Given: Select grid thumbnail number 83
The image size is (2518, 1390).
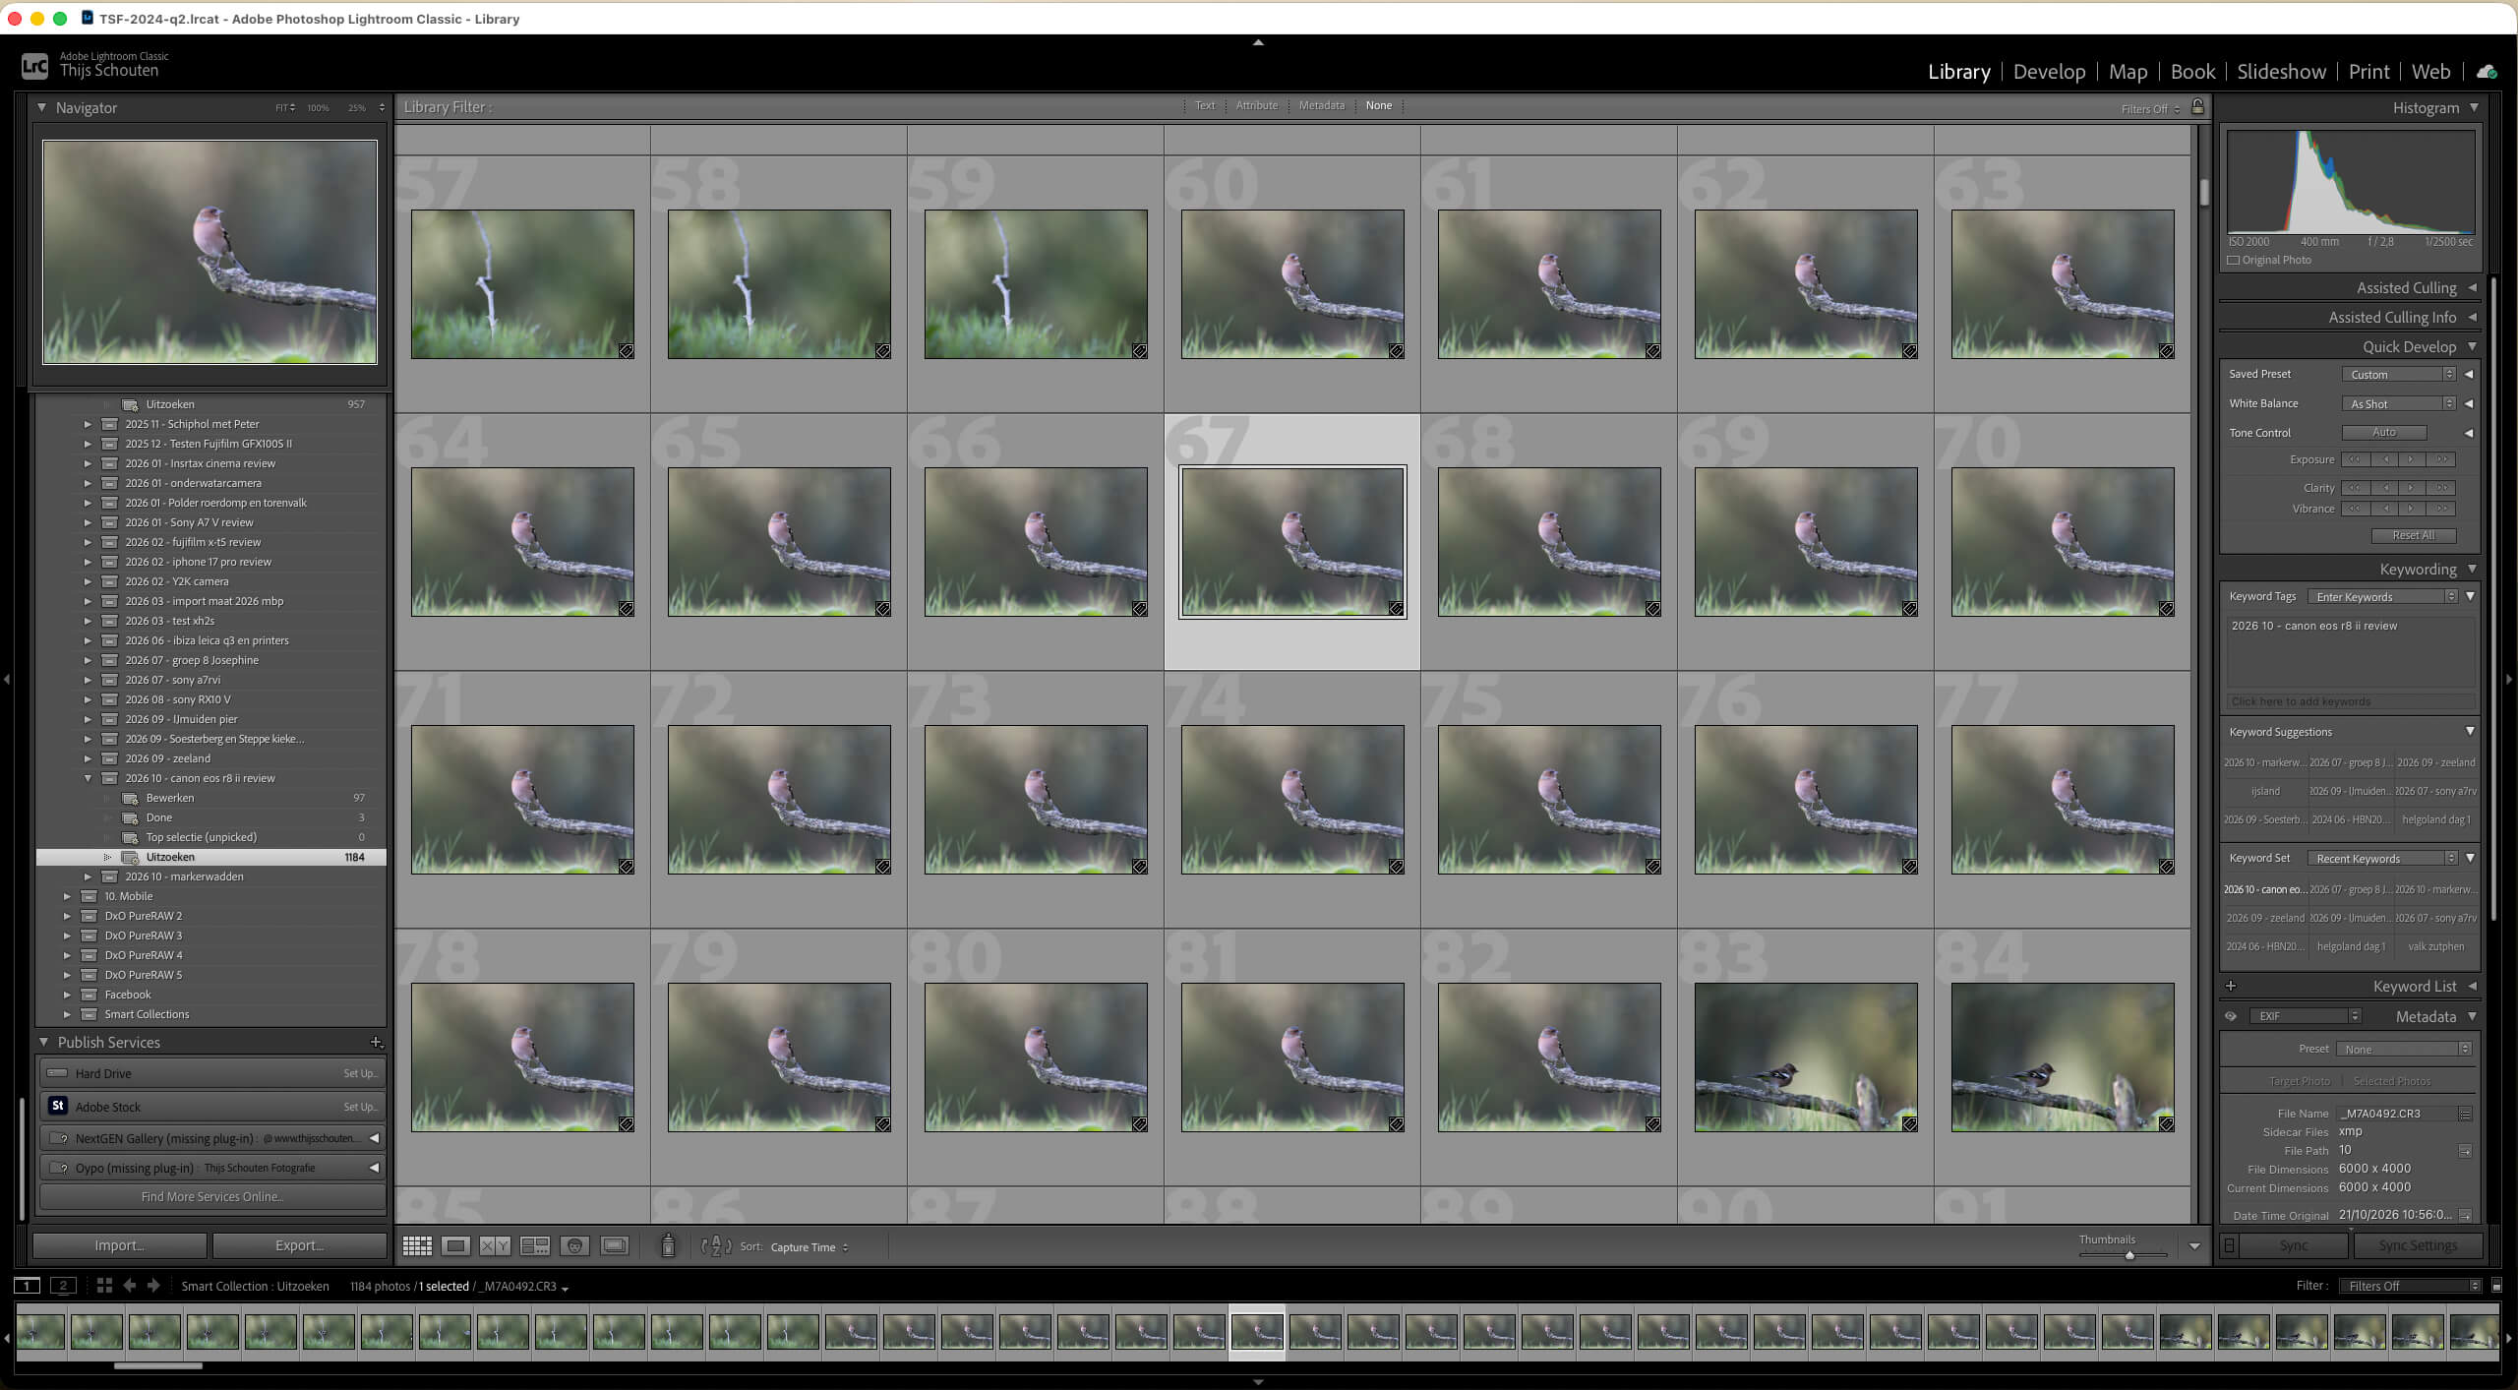Looking at the screenshot, I should pyautogui.click(x=1806, y=1057).
